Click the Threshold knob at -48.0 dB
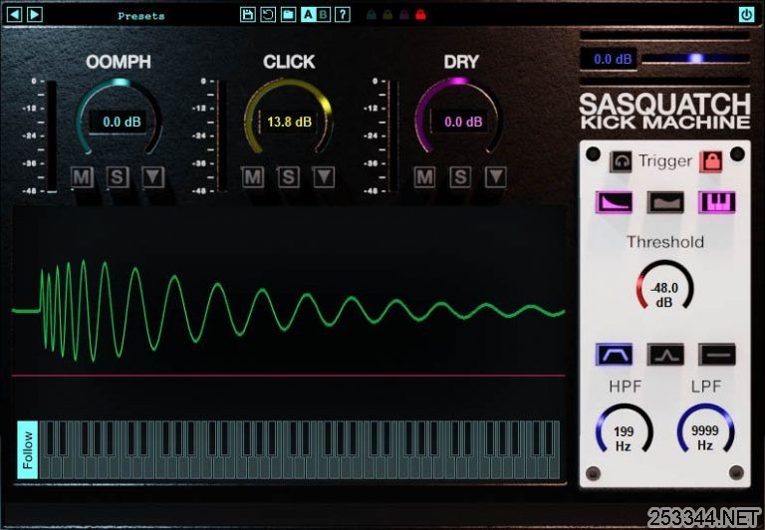Viewport: 765px width, 530px height. tap(664, 286)
